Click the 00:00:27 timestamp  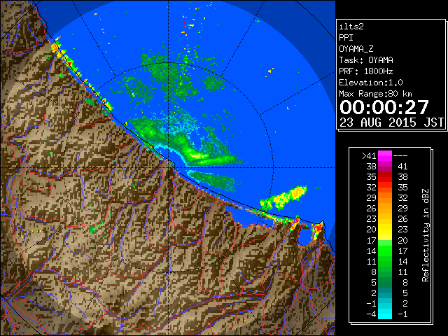click(384, 107)
